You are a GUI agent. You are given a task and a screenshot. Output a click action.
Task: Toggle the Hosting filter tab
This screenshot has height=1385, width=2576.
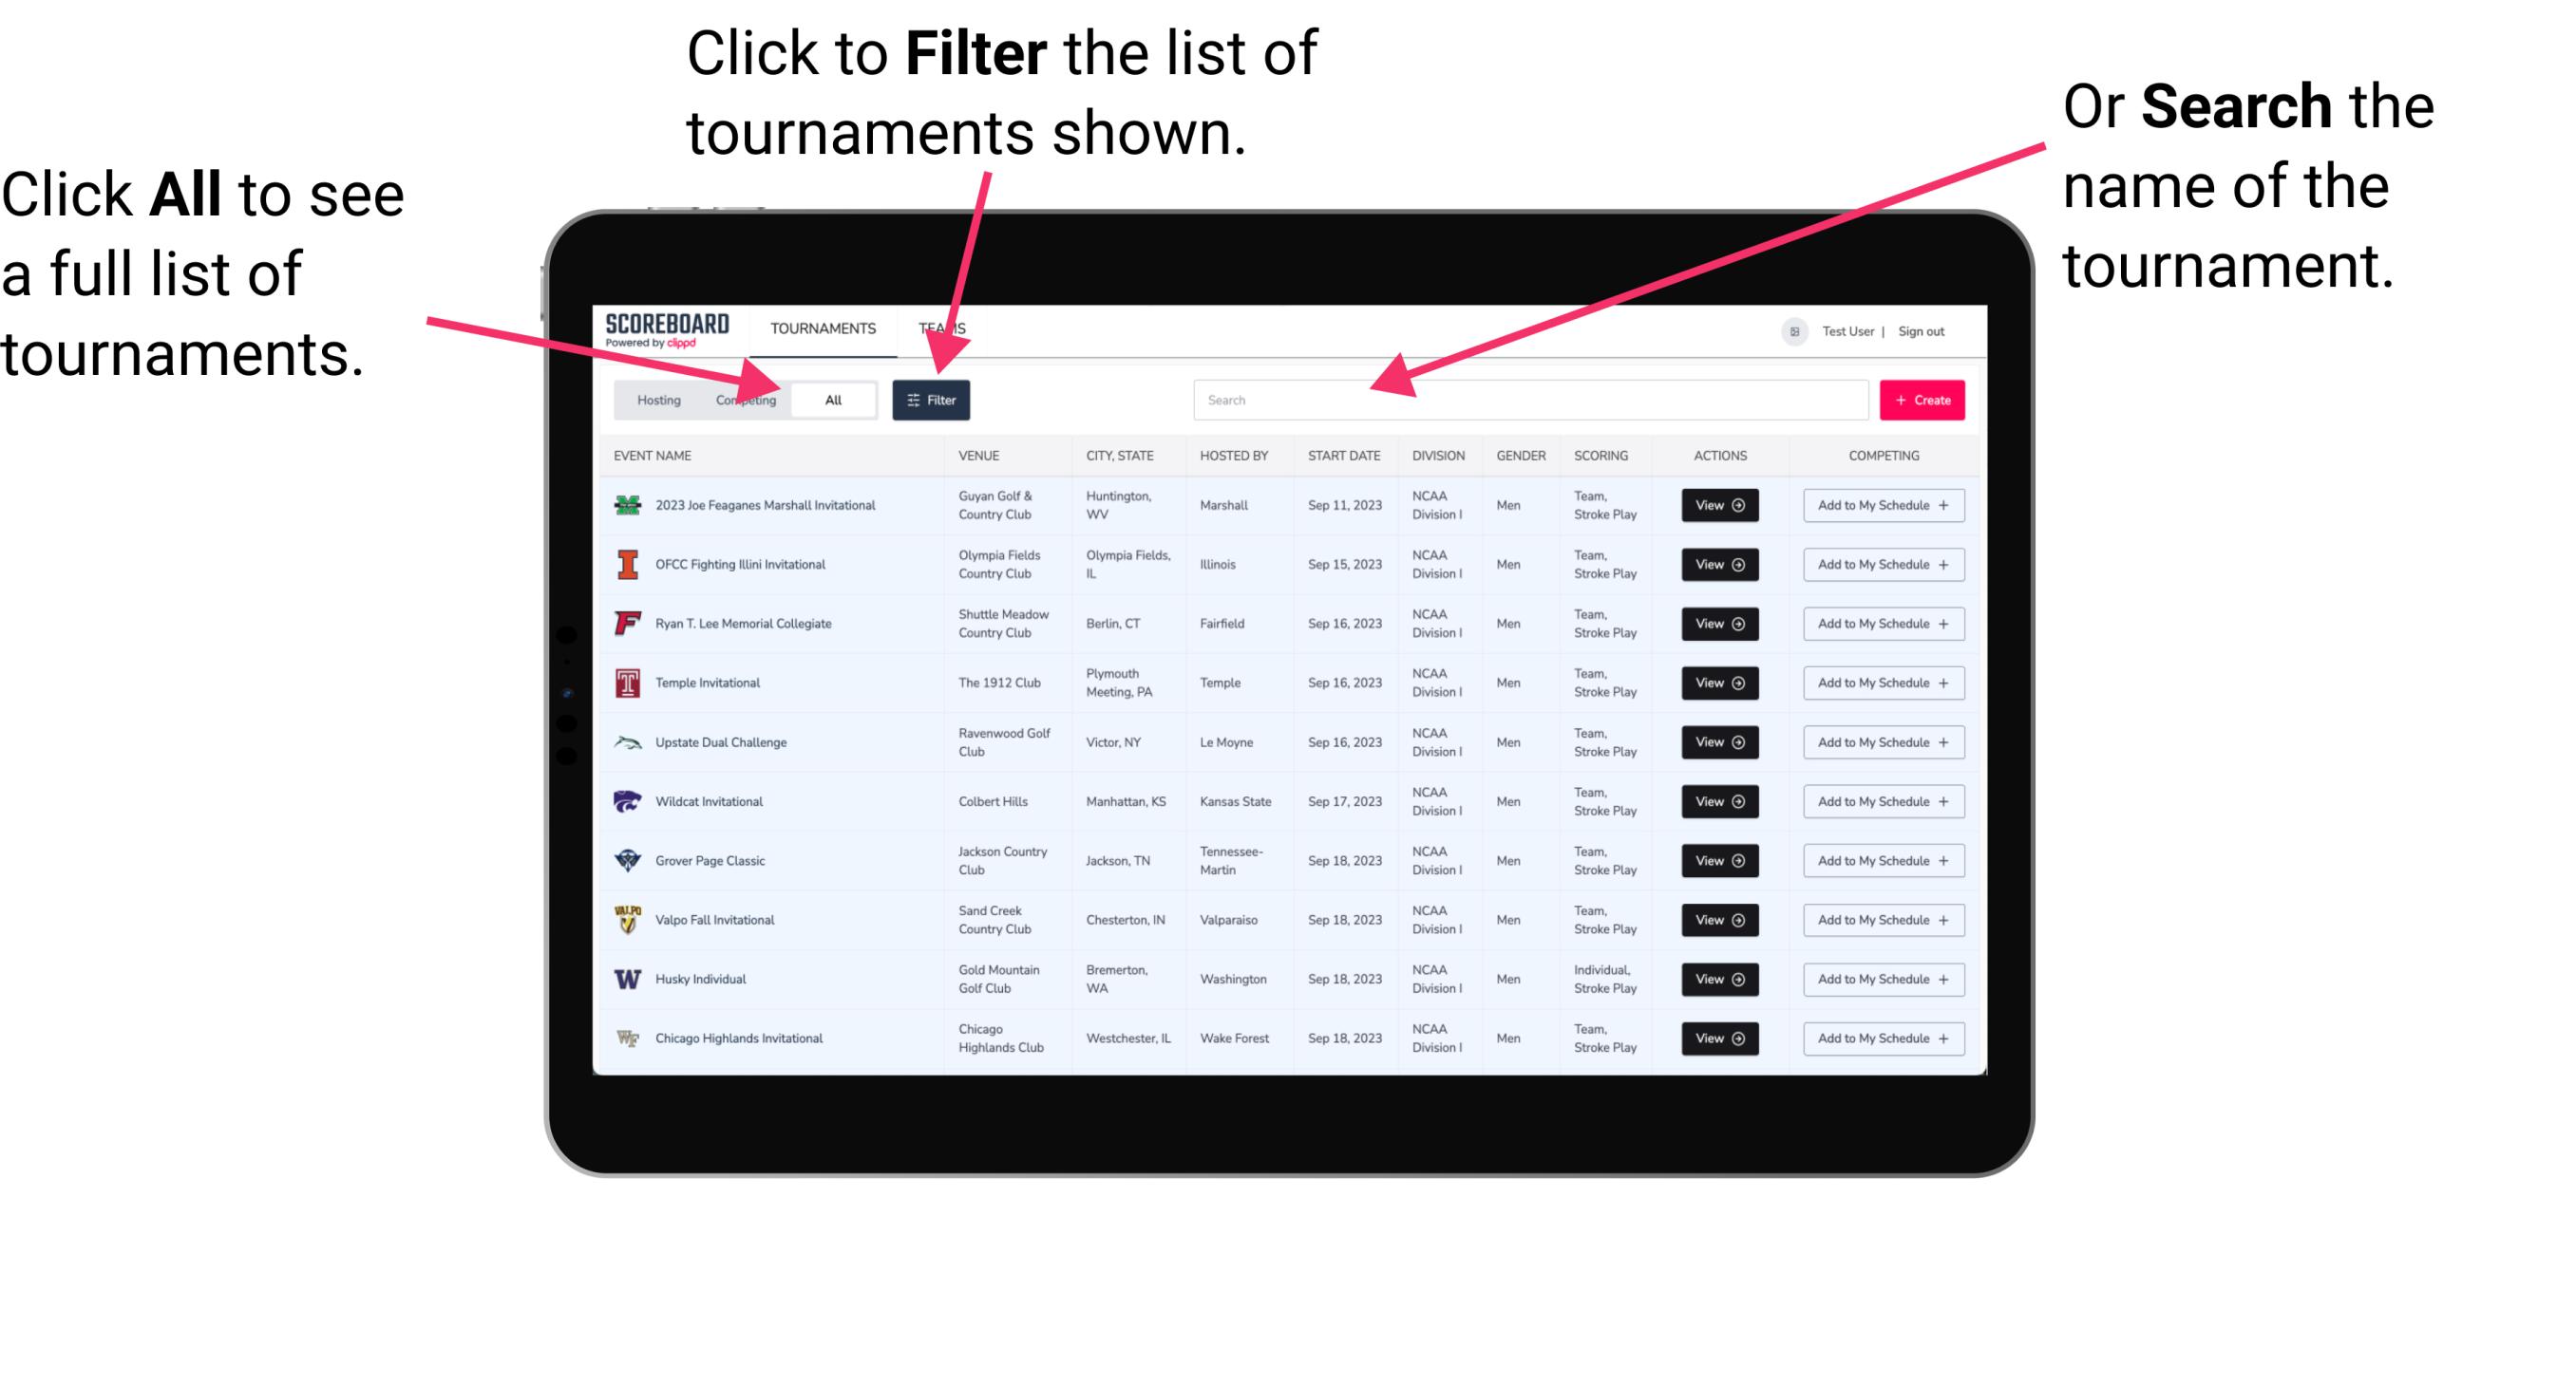point(655,399)
